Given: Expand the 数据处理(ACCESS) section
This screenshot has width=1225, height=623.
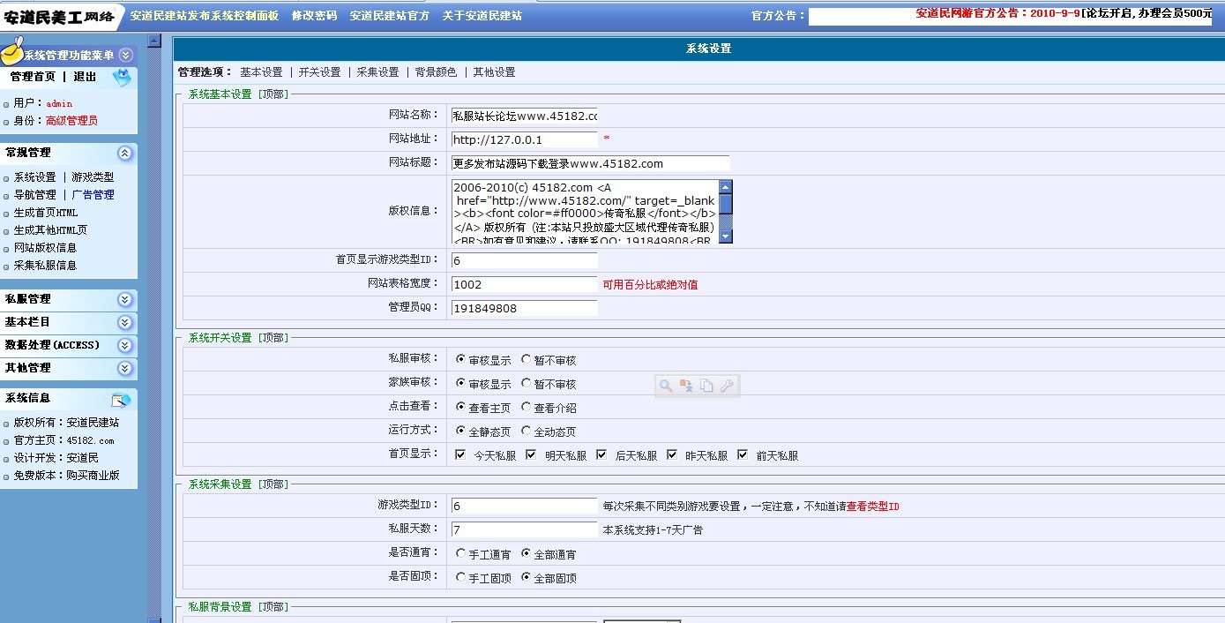Looking at the screenshot, I should click(x=124, y=344).
